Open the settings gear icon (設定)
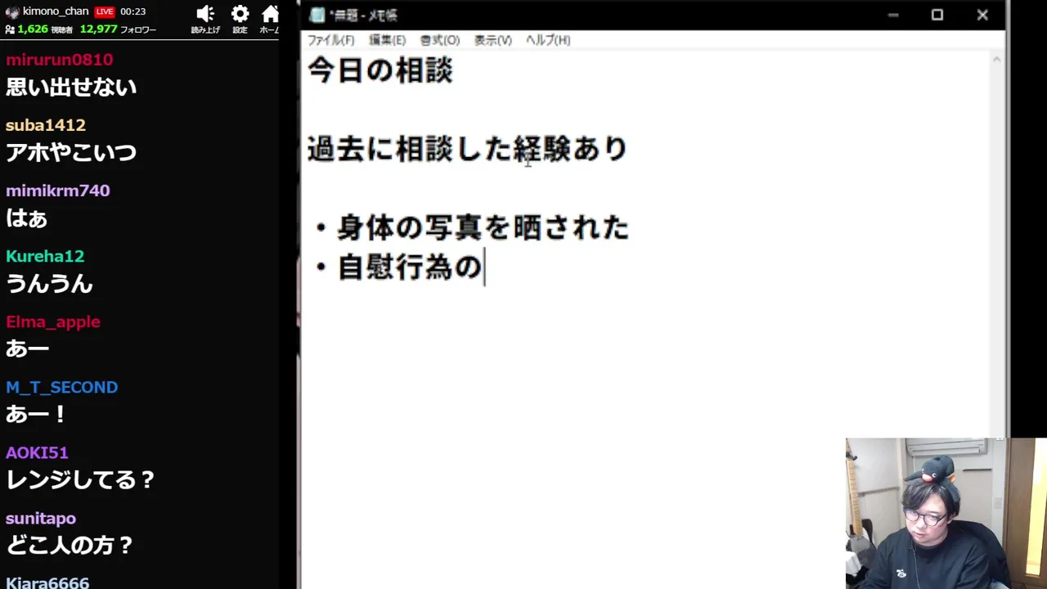 point(240,14)
